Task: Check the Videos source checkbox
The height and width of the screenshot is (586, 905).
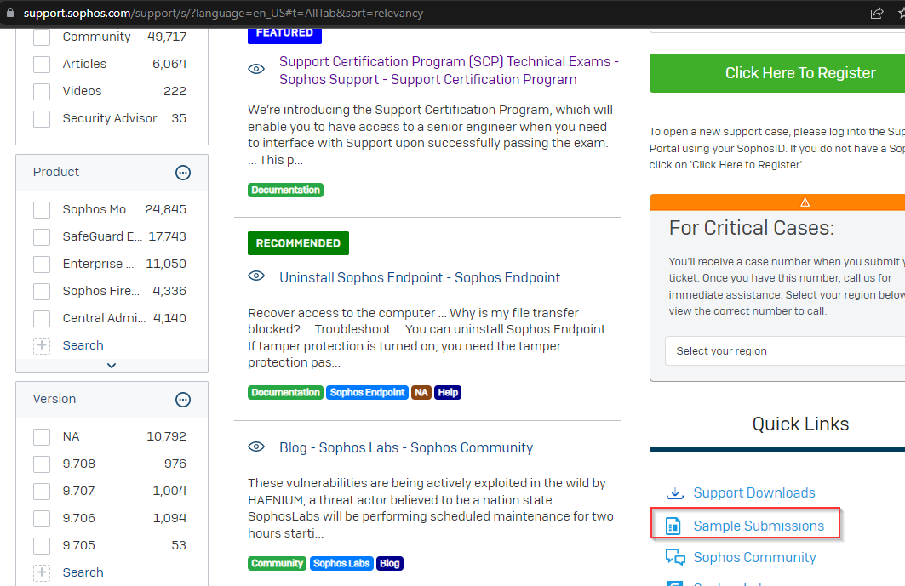Action: click(x=42, y=91)
